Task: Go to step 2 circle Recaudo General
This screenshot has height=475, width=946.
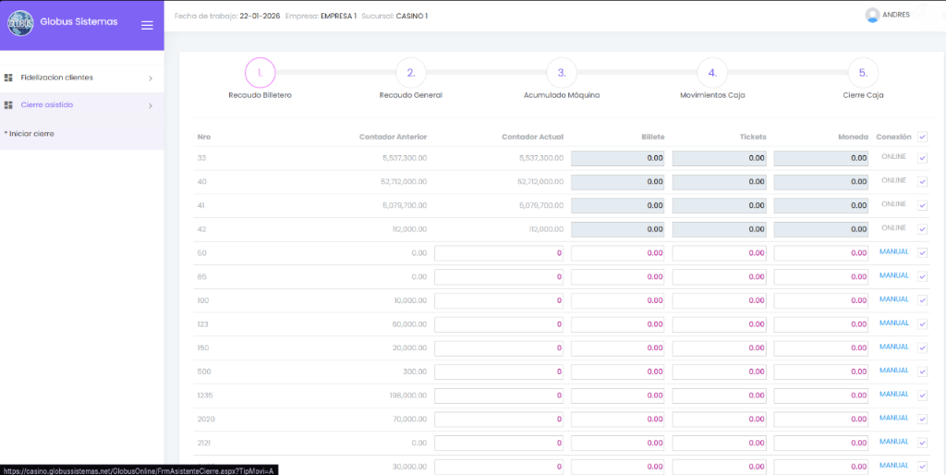Action: click(x=410, y=72)
